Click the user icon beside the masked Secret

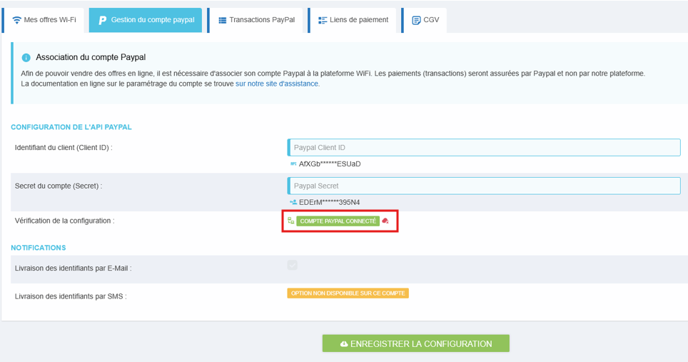pos(293,202)
